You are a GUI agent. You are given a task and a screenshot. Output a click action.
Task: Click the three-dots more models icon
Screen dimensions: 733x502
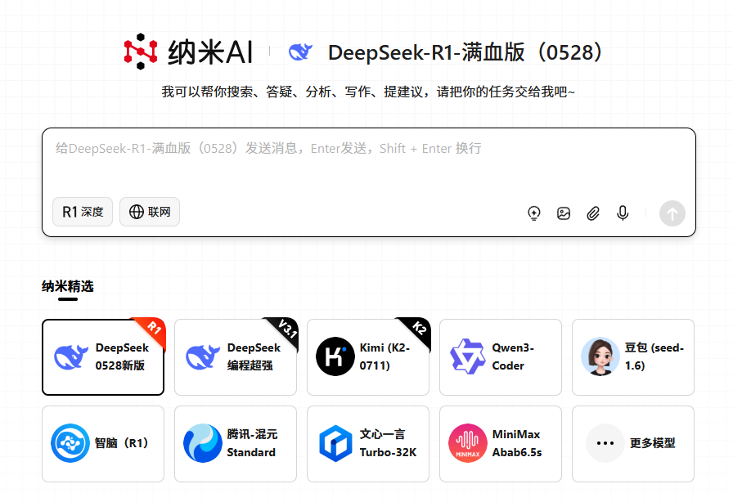pyautogui.click(x=605, y=443)
